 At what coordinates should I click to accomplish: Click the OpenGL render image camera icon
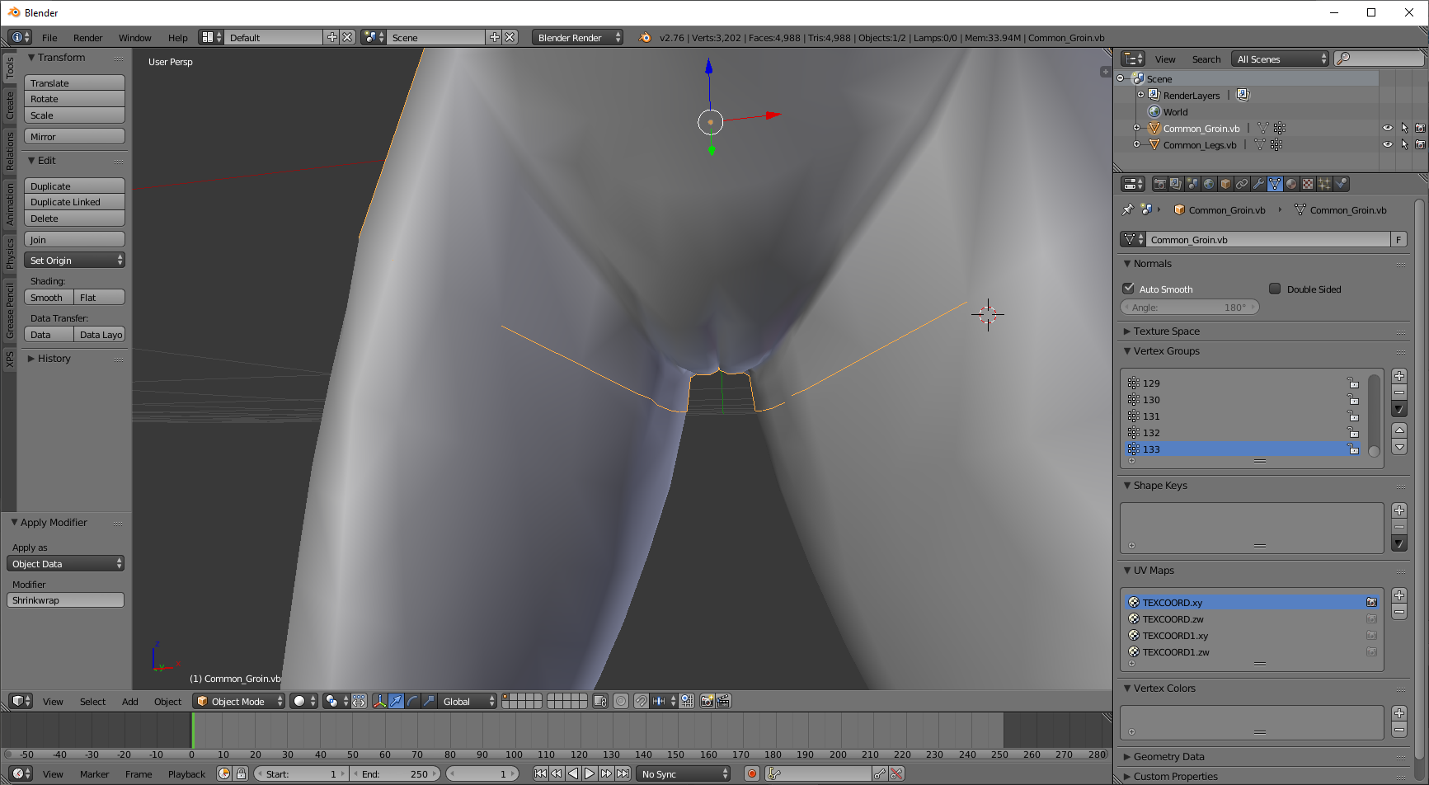707,701
